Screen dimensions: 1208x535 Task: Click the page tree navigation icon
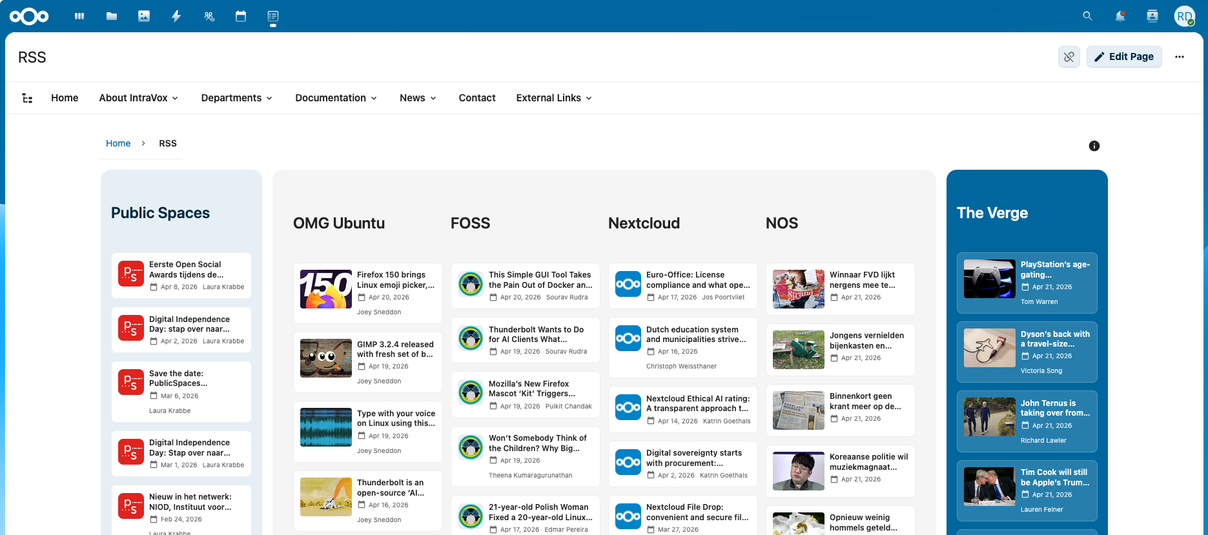(x=27, y=98)
